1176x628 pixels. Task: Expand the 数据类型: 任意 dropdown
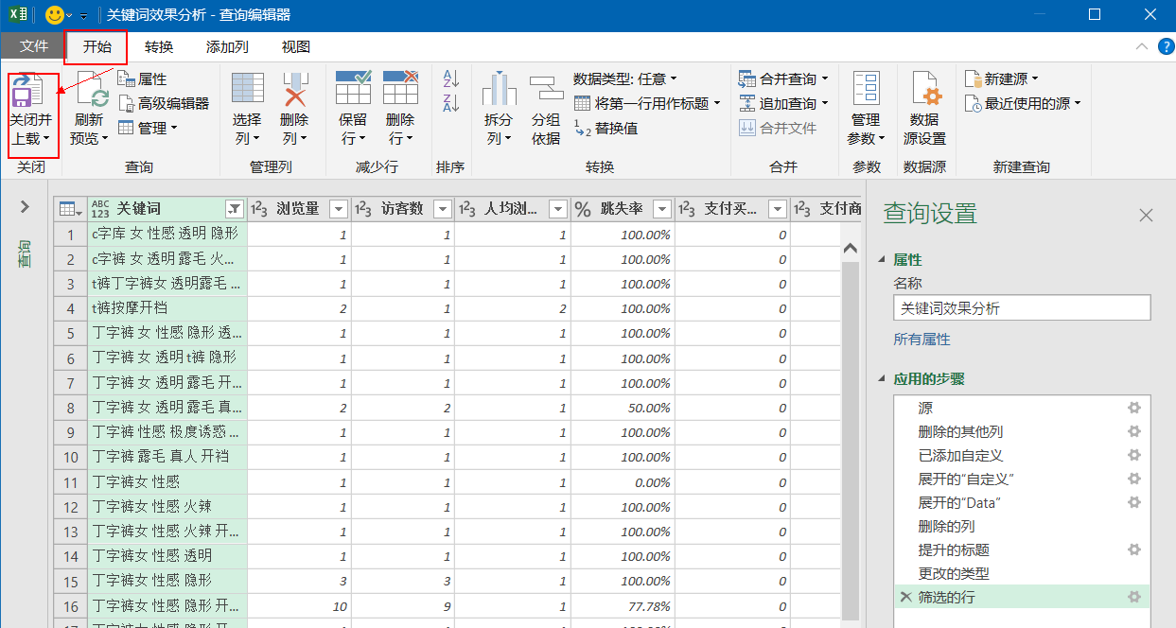coord(624,79)
